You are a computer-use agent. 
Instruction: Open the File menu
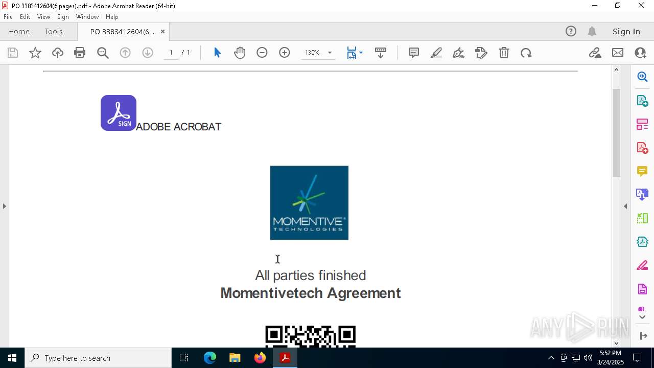(x=8, y=17)
